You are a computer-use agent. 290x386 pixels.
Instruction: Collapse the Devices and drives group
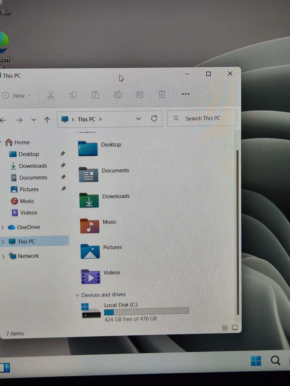click(77, 295)
